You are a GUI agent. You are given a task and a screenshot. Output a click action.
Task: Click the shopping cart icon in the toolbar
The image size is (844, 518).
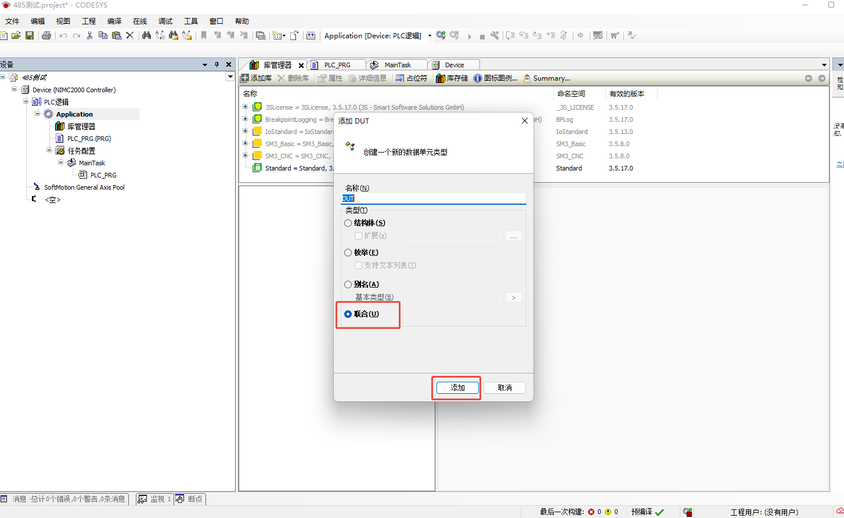point(615,35)
